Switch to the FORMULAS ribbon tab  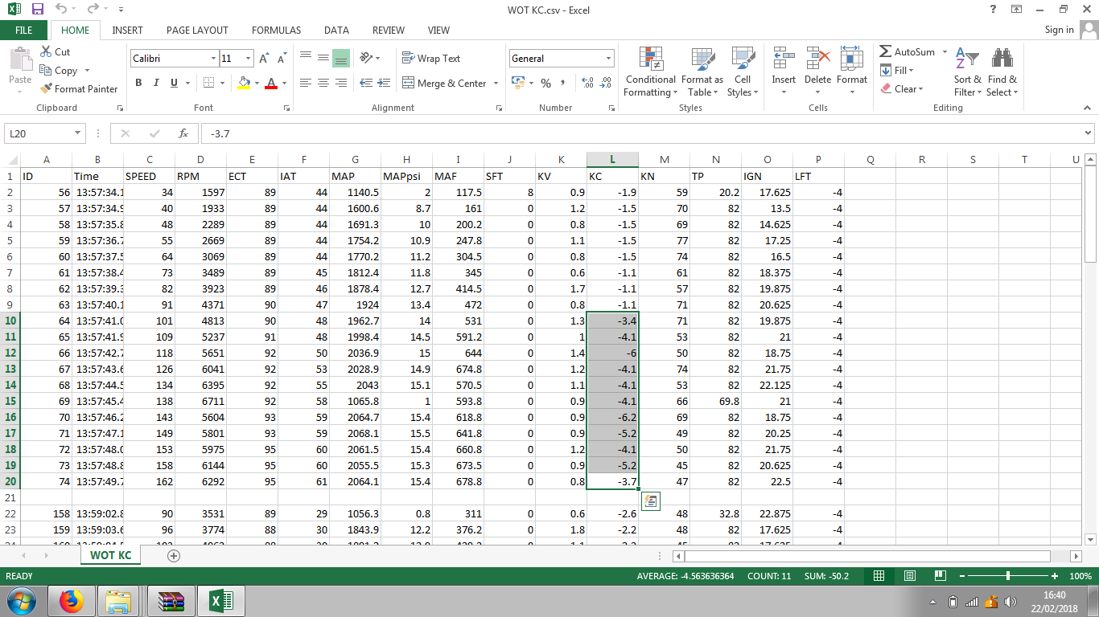(x=276, y=31)
